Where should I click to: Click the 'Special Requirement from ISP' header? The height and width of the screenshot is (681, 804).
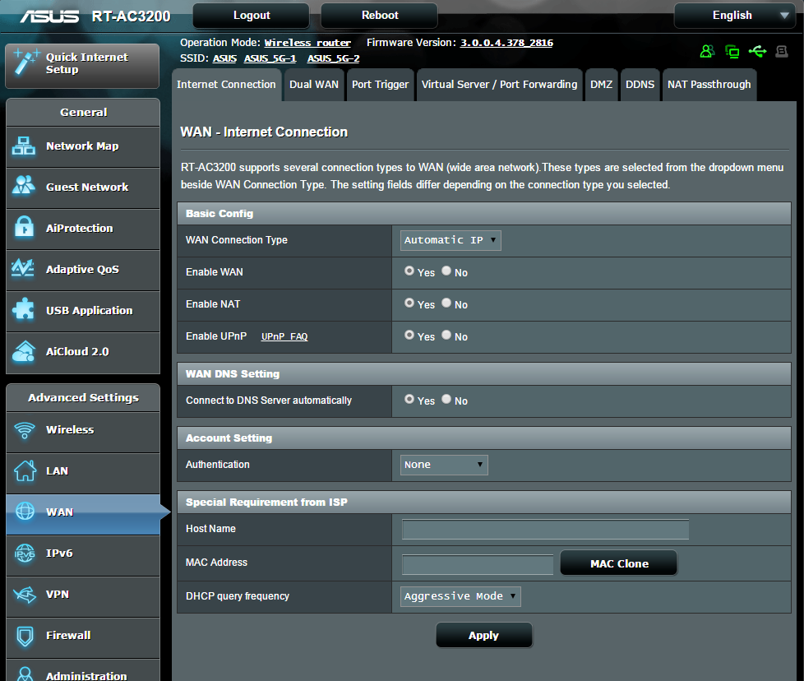tap(483, 502)
